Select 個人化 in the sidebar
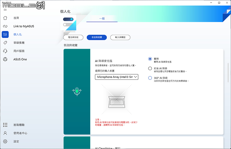This screenshot has height=149, width=231. tap(18, 34)
